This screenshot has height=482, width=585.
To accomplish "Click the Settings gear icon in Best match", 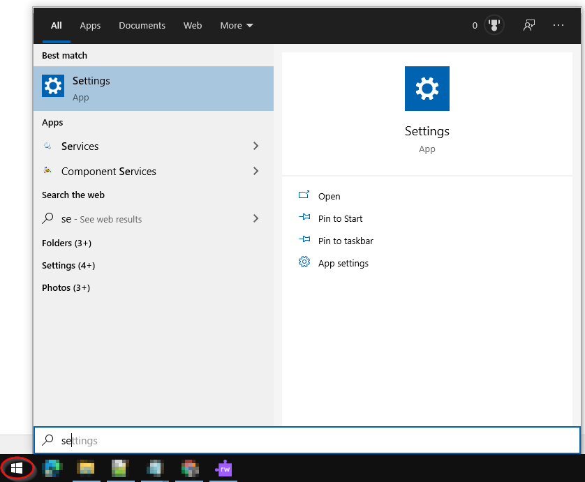I will tap(53, 86).
